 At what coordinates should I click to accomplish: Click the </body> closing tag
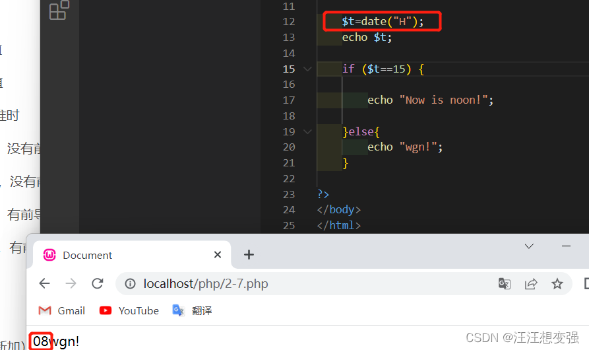point(339,210)
